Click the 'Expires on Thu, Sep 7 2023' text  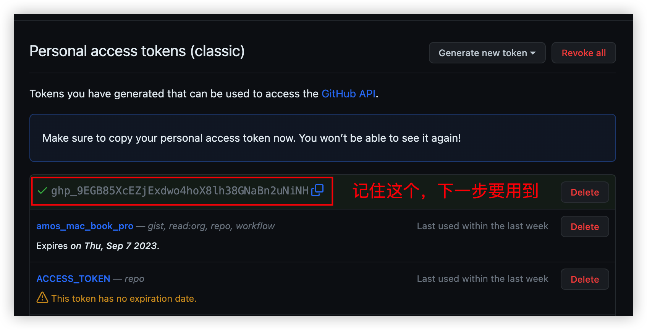tap(98, 246)
